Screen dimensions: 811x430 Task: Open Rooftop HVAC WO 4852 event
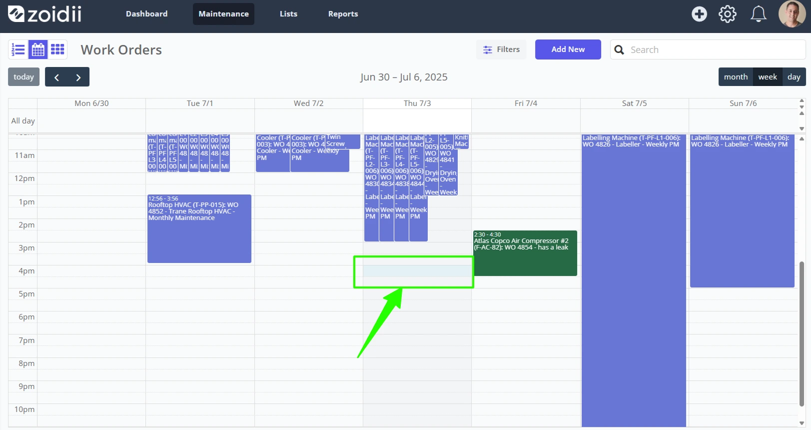(199, 228)
